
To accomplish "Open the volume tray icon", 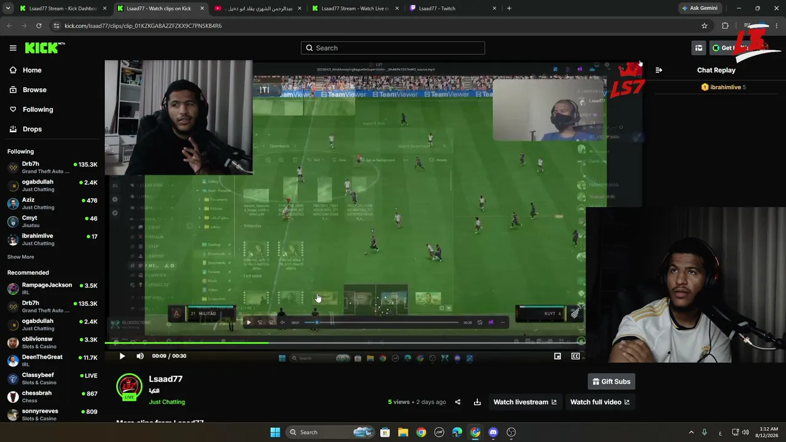I will point(745,432).
